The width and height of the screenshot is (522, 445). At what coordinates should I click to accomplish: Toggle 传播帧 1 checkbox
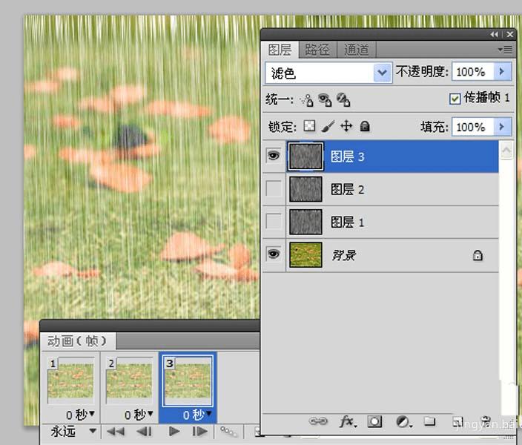tap(455, 99)
